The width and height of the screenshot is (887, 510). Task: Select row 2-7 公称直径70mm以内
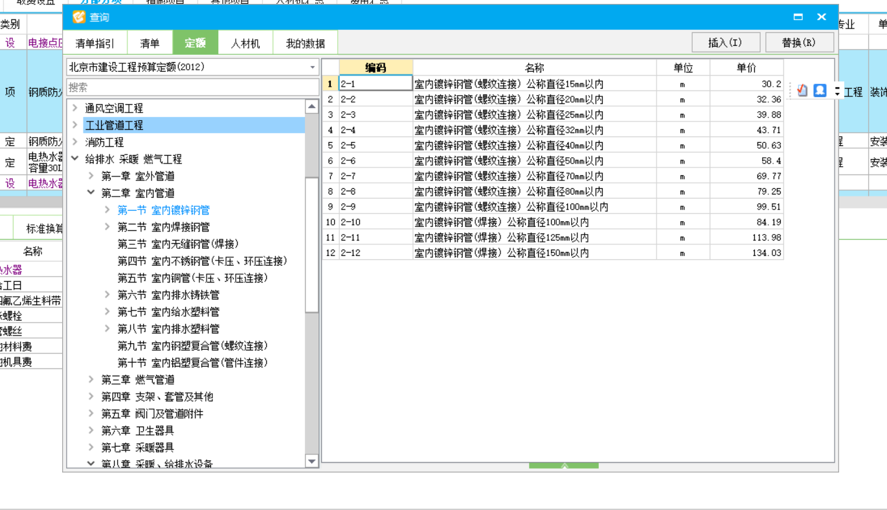(x=554, y=176)
